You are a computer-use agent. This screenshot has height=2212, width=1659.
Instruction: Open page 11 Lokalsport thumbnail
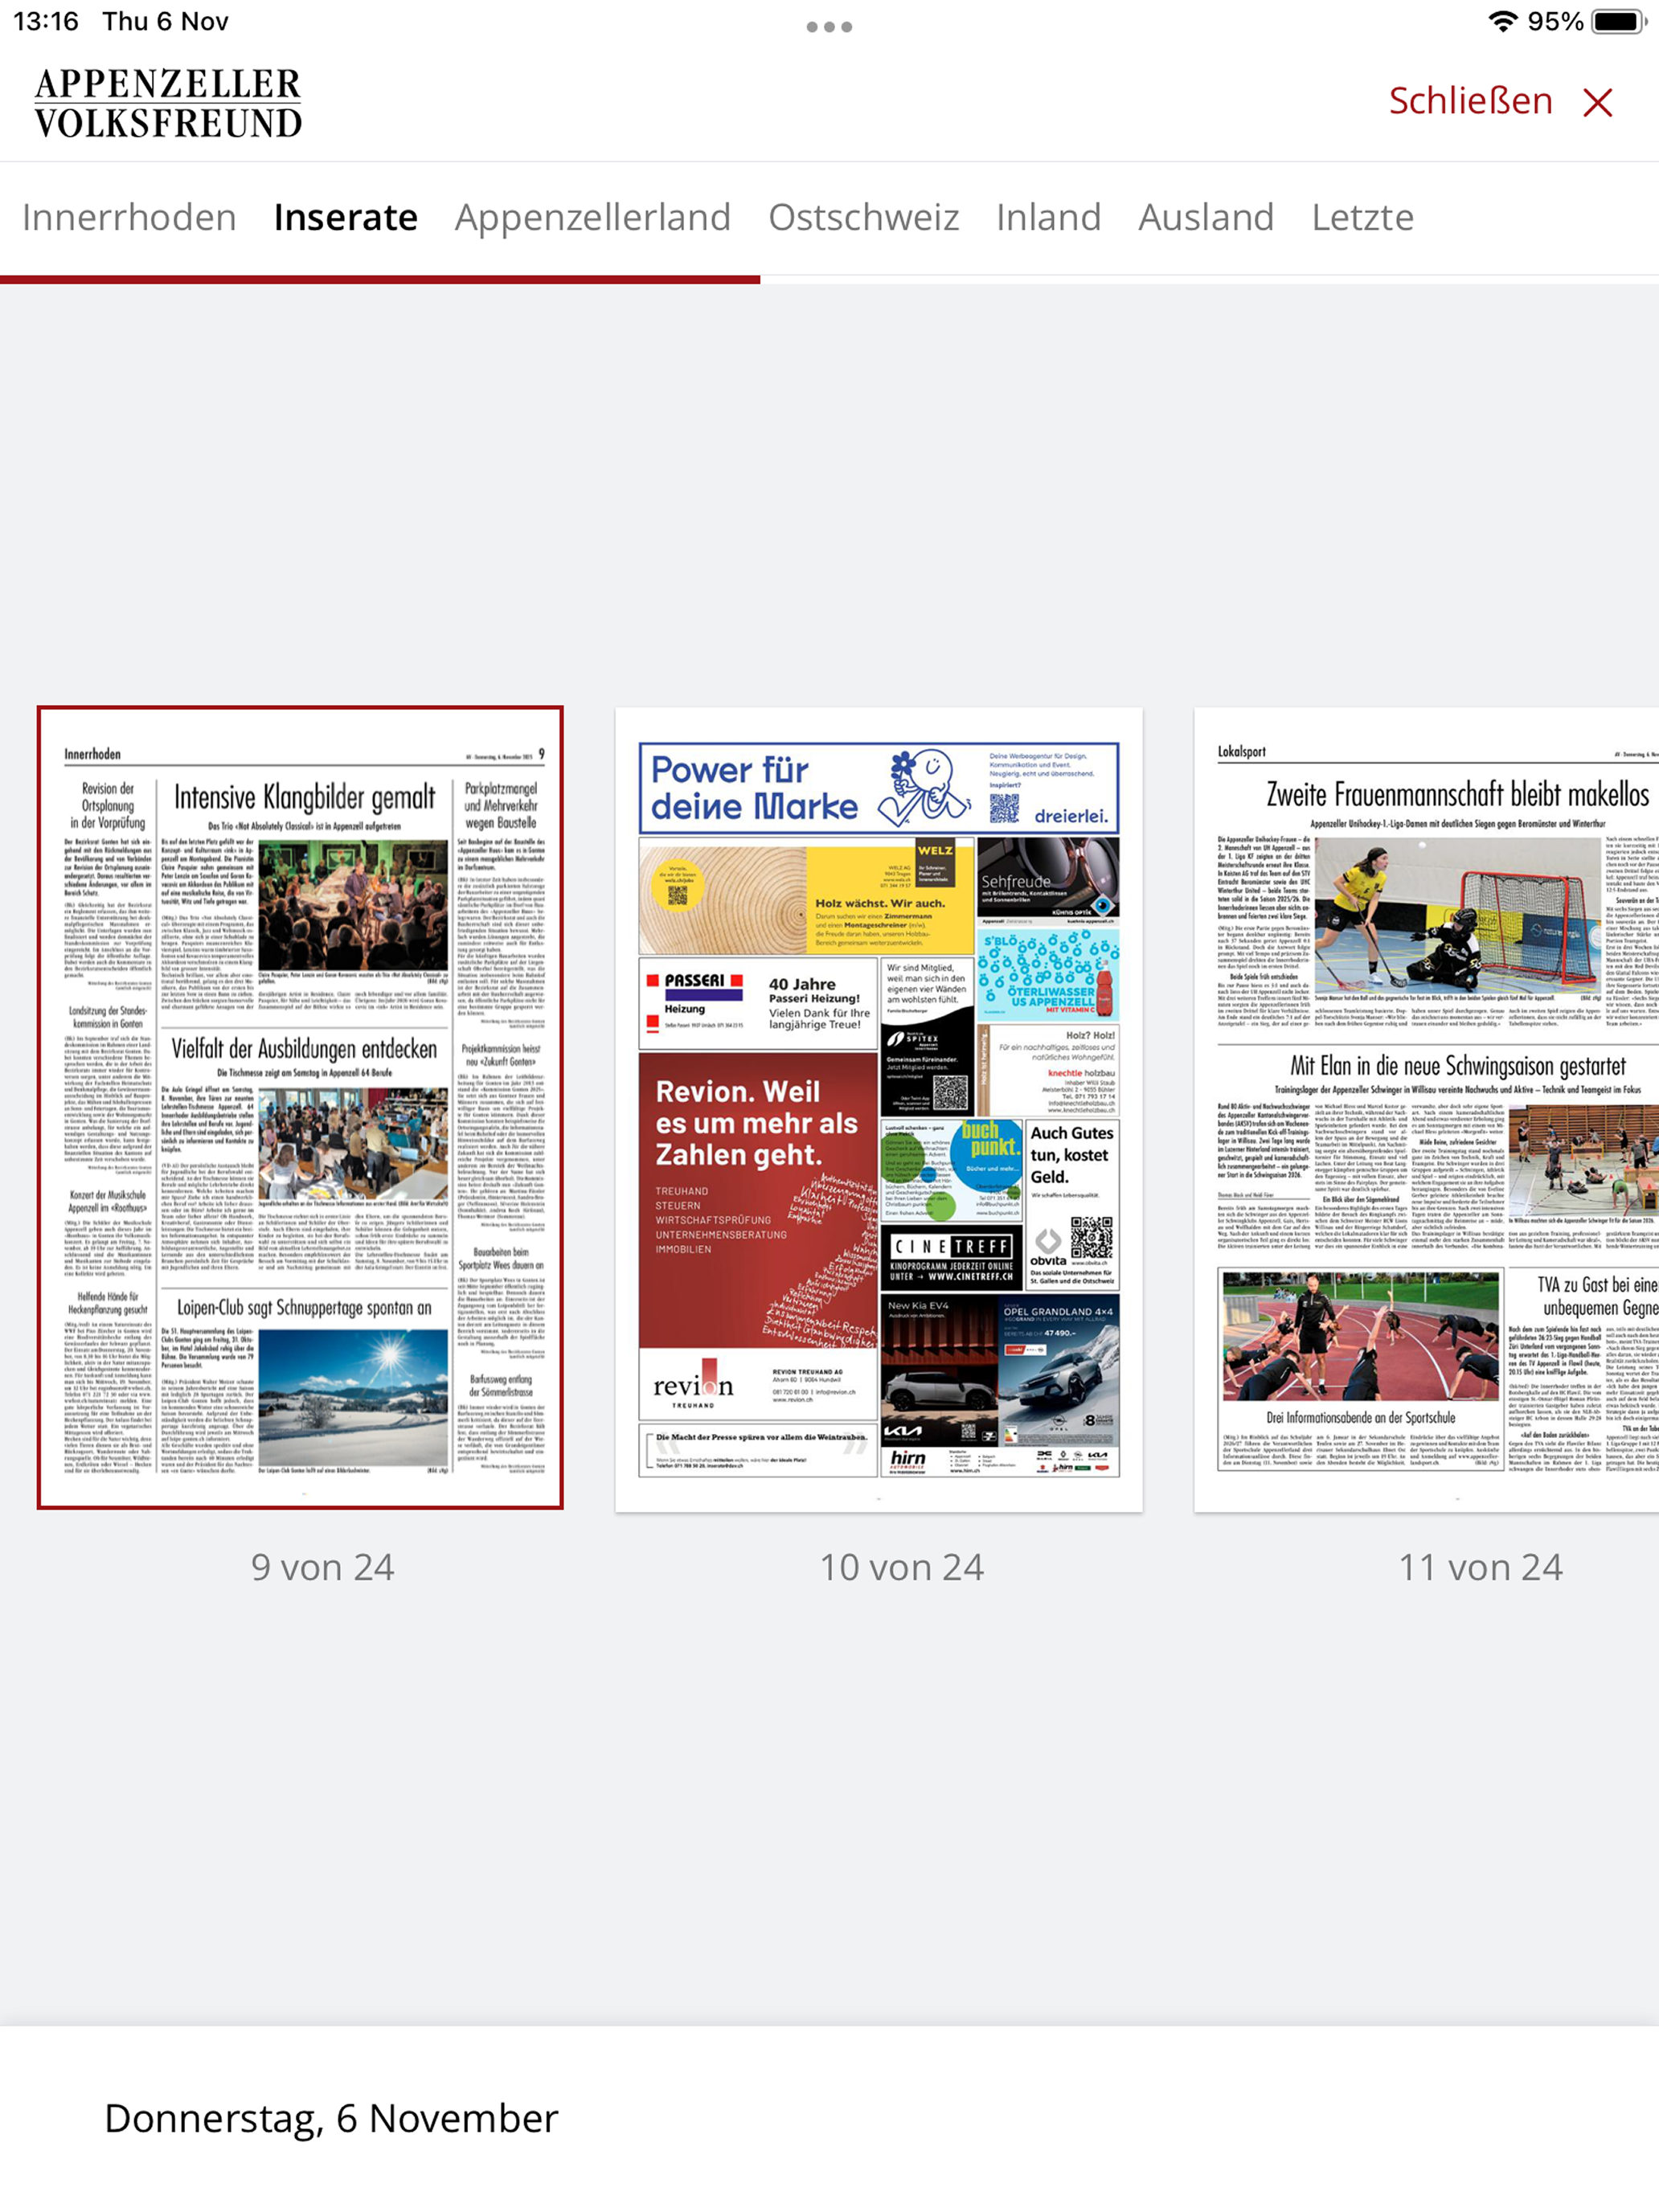coord(1427,1110)
